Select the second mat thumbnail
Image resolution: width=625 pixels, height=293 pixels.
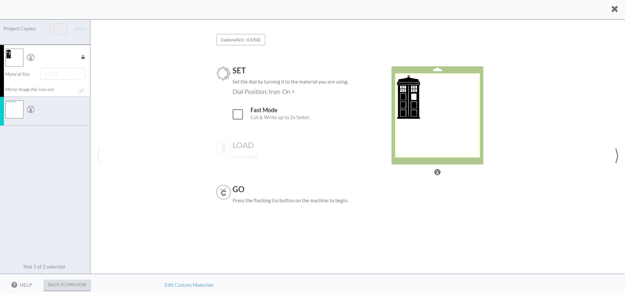point(14,109)
